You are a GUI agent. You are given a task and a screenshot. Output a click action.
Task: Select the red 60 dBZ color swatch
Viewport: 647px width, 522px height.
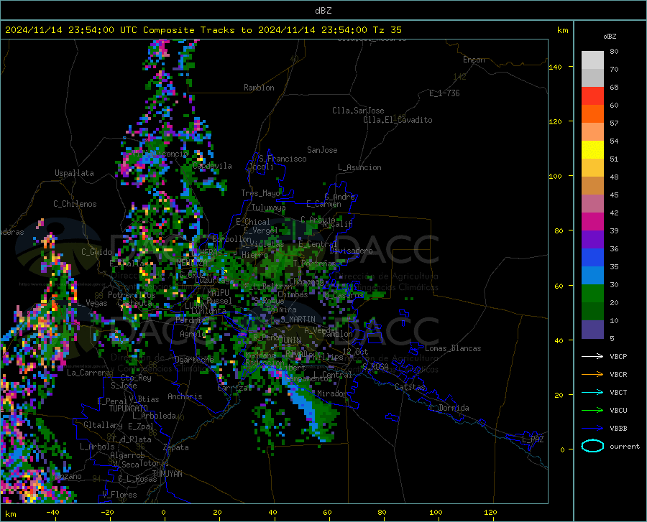tap(592, 96)
